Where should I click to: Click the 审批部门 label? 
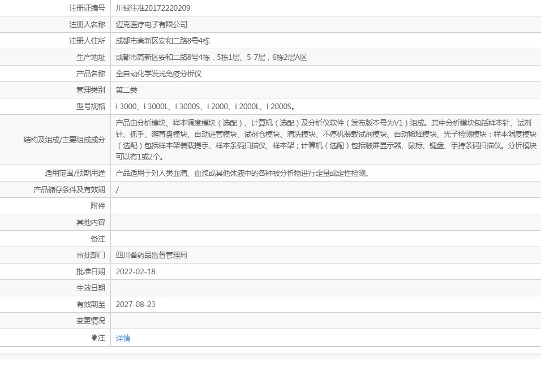coord(91,255)
